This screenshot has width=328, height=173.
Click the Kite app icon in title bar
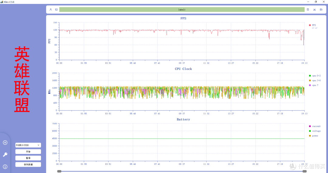click(2, 2)
